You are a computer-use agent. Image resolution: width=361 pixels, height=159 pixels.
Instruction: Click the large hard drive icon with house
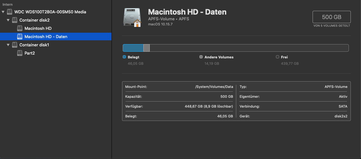tap(132, 18)
